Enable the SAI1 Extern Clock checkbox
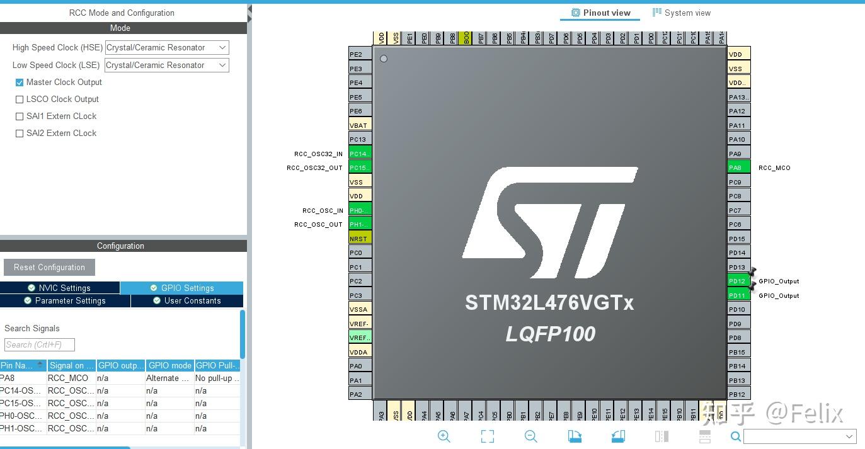Screen dimensions: 865x449 point(20,116)
